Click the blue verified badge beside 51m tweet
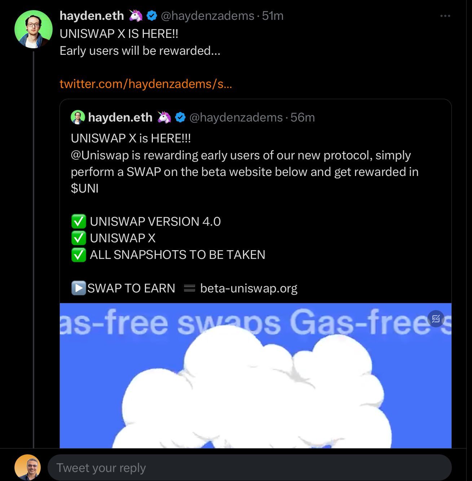 tap(152, 16)
